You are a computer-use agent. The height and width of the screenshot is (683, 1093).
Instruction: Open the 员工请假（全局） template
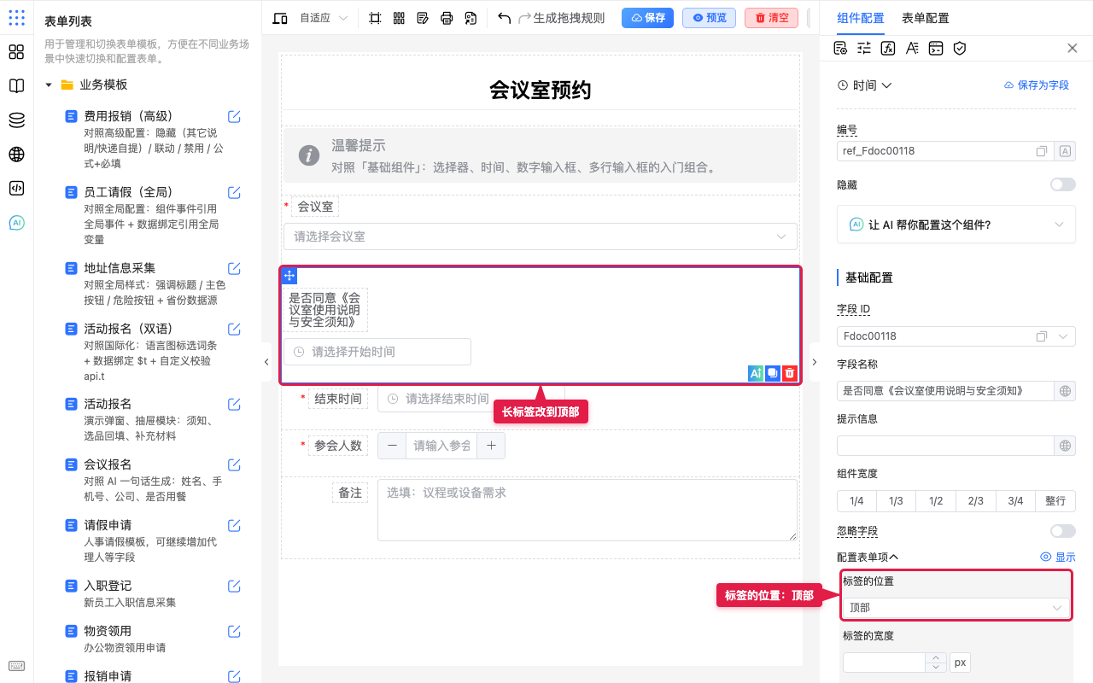128,192
